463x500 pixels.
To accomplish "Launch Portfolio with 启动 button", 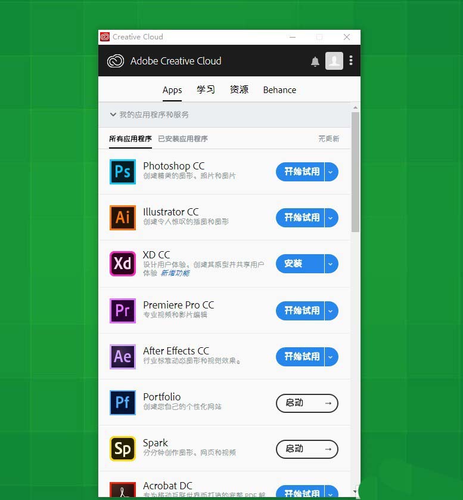I will tap(307, 403).
